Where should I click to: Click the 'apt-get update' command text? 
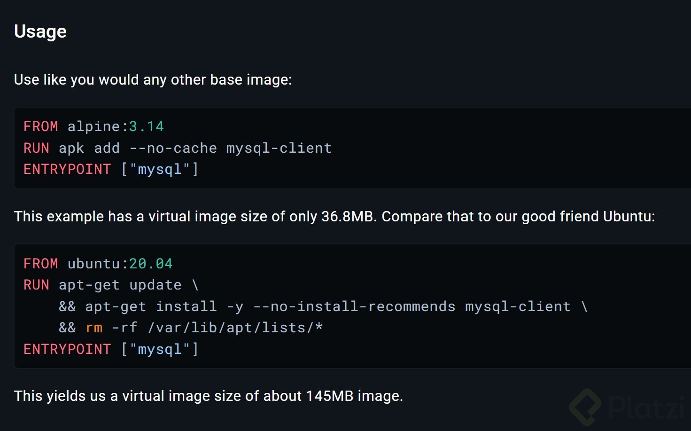pyautogui.click(x=120, y=285)
